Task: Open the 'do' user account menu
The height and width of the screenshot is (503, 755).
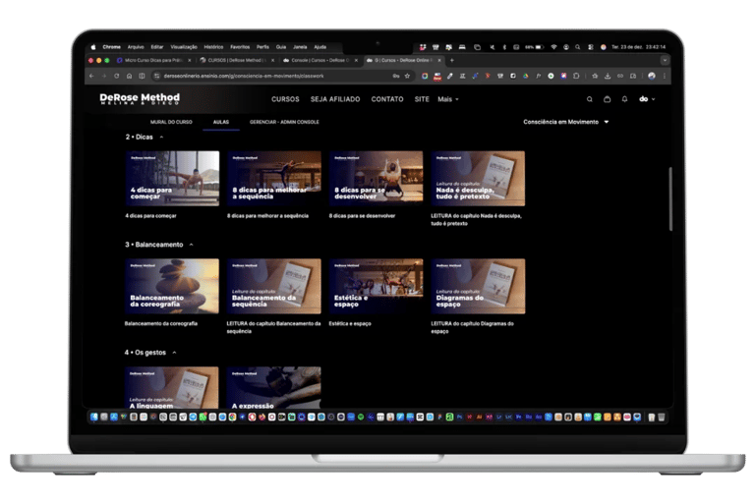Action: [x=647, y=99]
